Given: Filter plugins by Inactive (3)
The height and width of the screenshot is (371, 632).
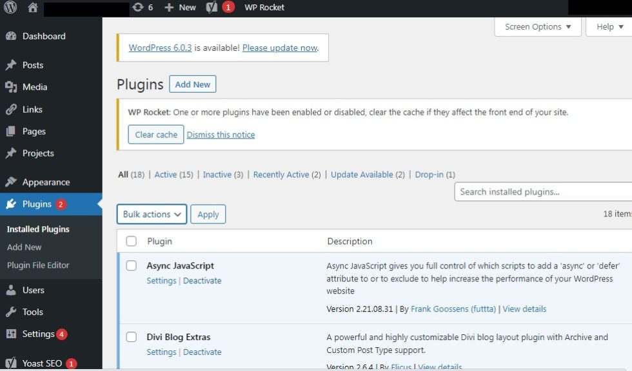Looking at the screenshot, I should click(x=222, y=175).
